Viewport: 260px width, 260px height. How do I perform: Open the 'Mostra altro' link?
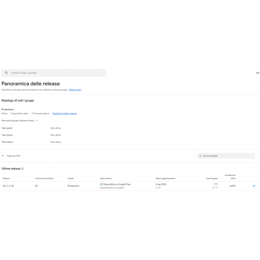coord(75,90)
